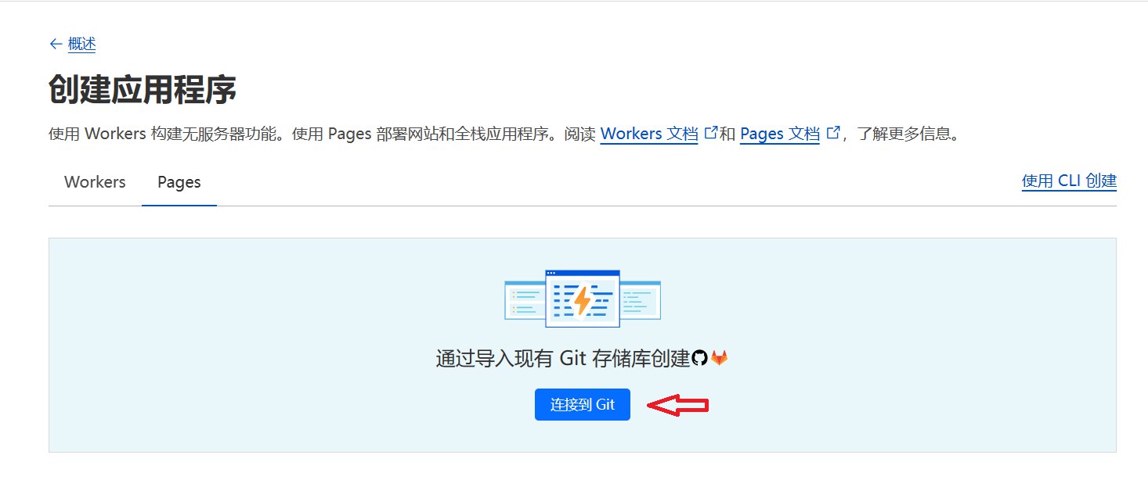Open the 概述 breadcrumb link
Image resolution: width=1148 pixels, height=480 pixels.
[81, 45]
